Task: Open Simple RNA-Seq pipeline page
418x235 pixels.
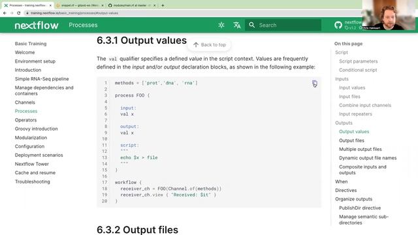Action: point(42,79)
